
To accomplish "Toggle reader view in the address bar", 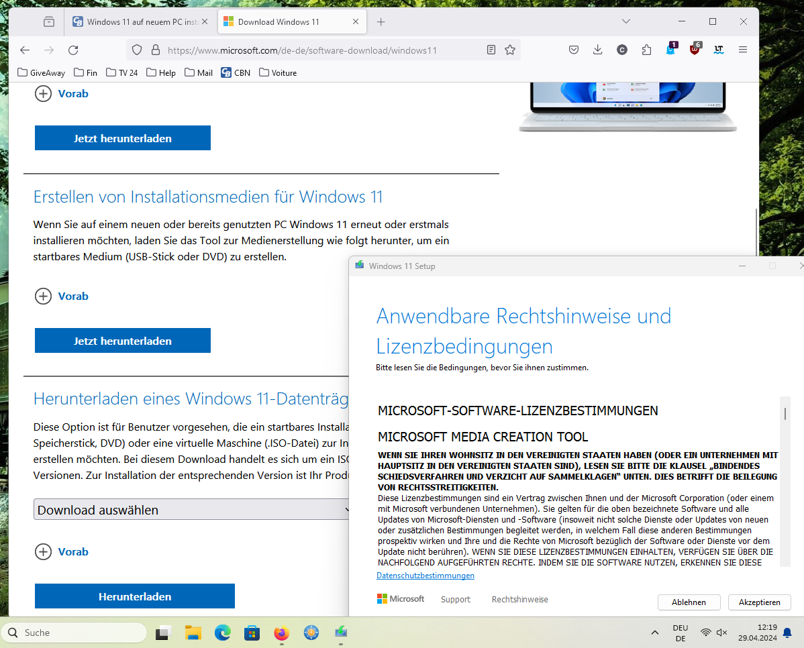I will point(491,50).
